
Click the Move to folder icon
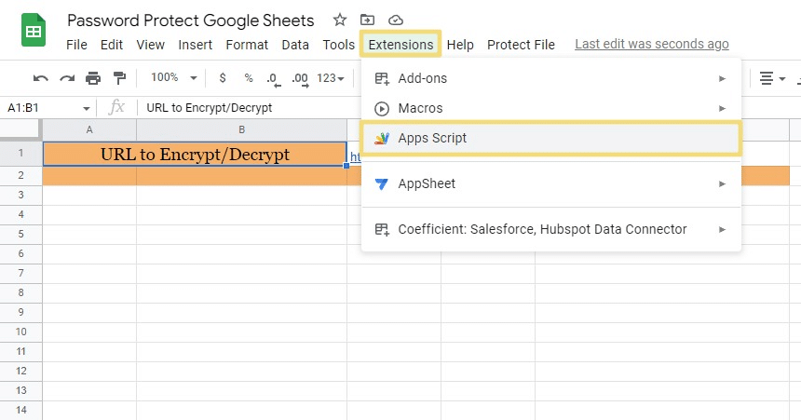pyautogui.click(x=368, y=20)
